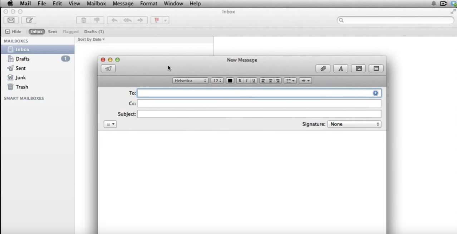Screen dimensions: 457x234
Task: Open the View menu
Action: pos(74,4)
